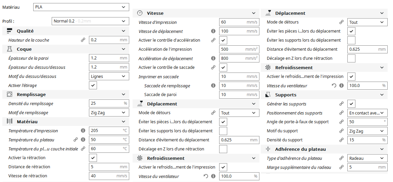Click the Vitesse speedometer section icon
This screenshot has height=182, width=393.
coord(140,13)
